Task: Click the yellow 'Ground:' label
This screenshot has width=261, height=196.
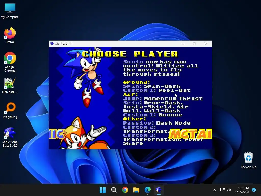Action: pos(137,82)
